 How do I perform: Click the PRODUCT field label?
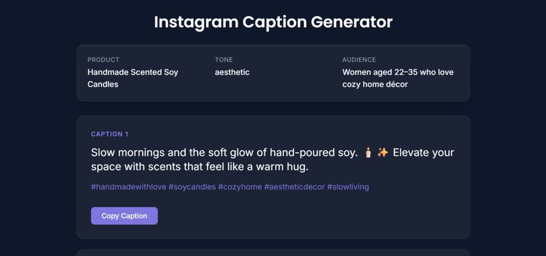pos(103,60)
